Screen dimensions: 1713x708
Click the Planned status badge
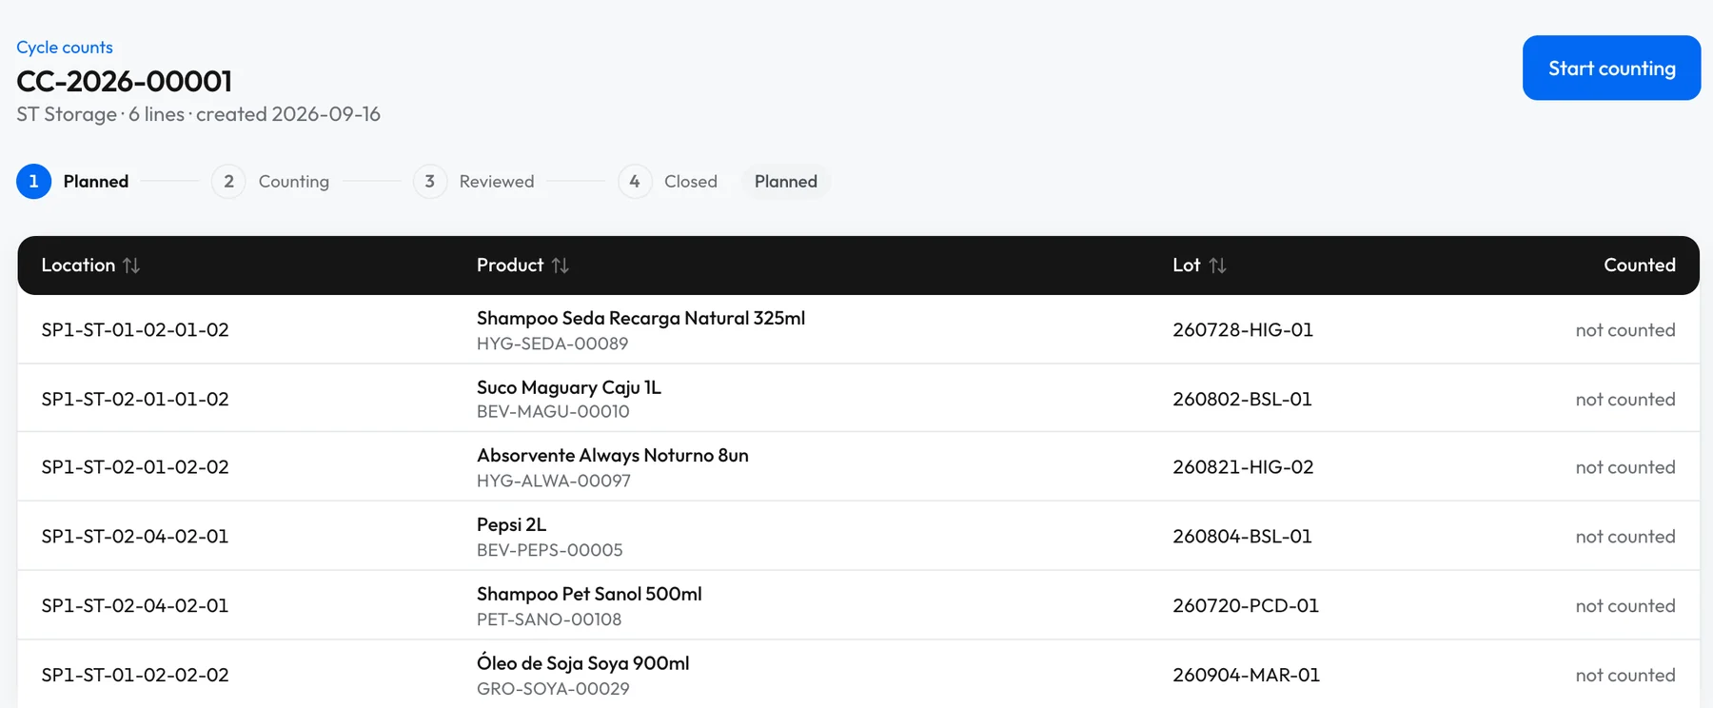click(x=786, y=182)
